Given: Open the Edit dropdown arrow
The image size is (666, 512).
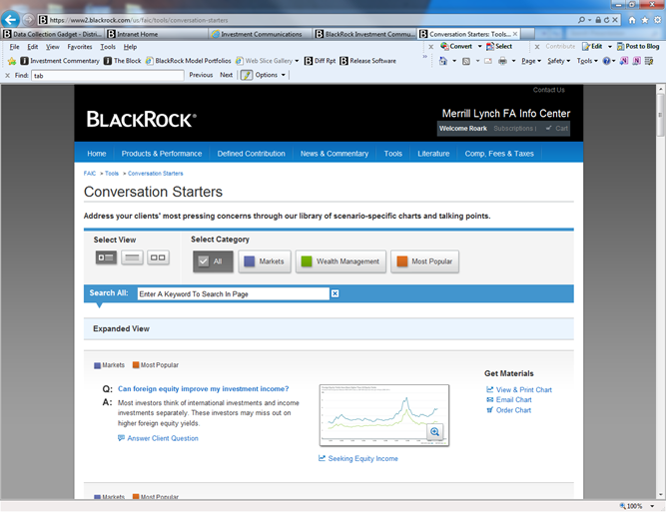Looking at the screenshot, I should pos(609,46).
